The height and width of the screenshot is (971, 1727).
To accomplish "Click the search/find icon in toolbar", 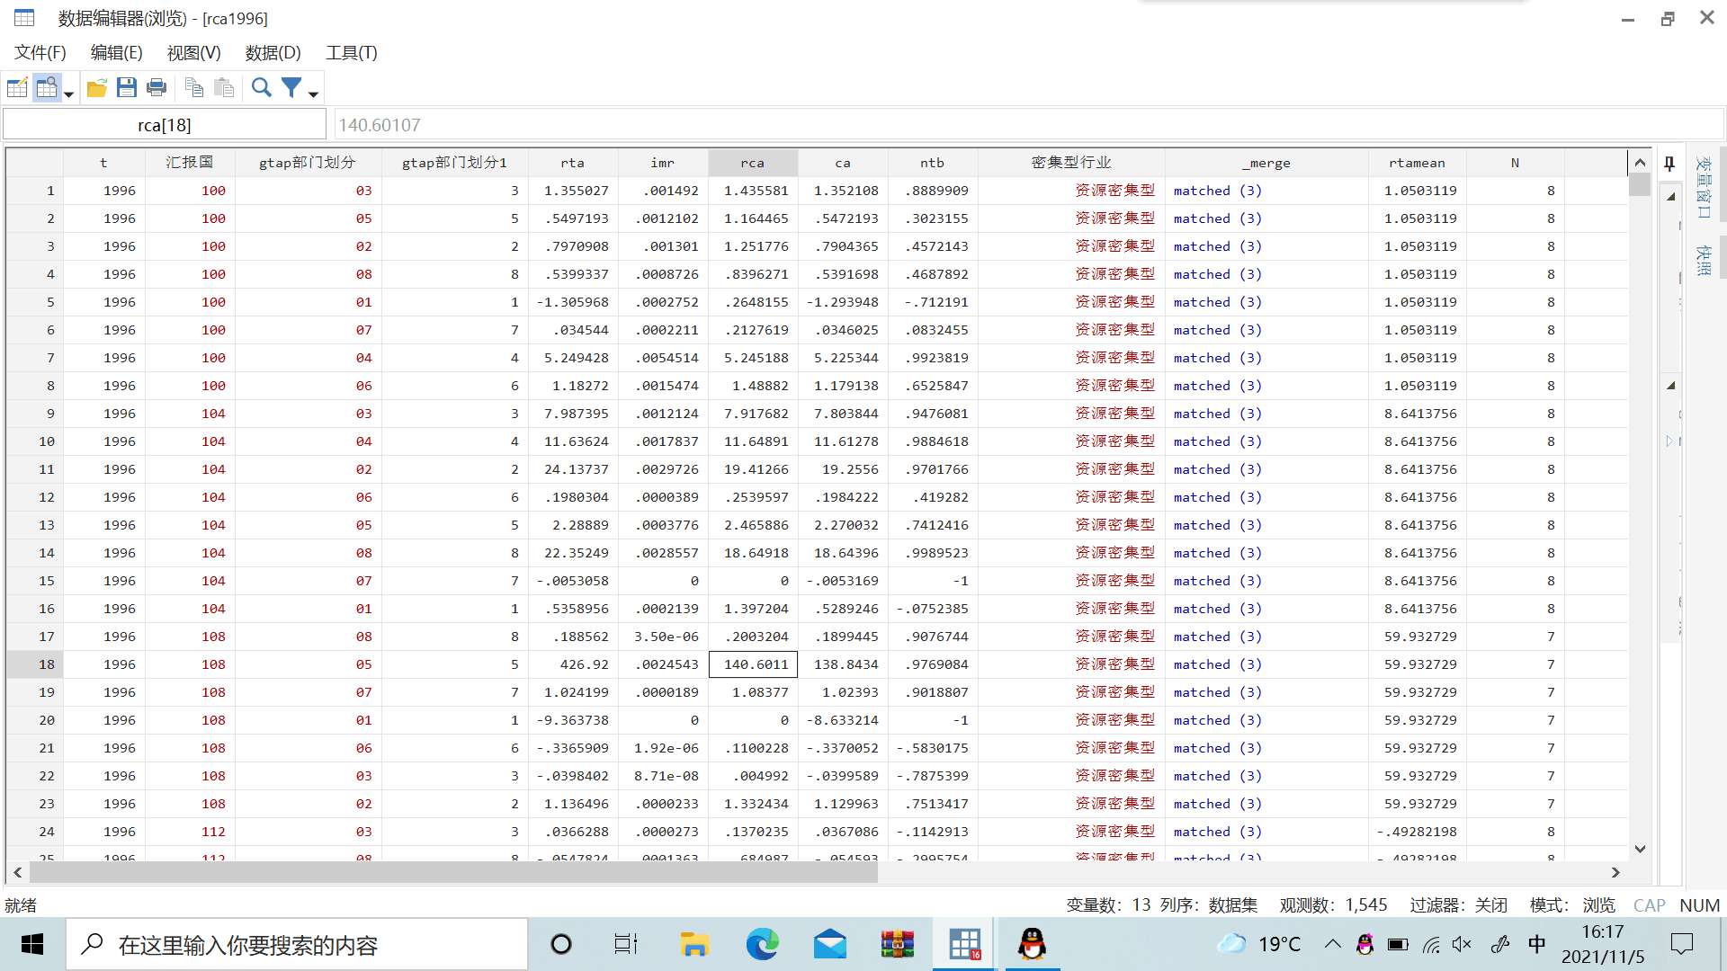I will point(260,88).
